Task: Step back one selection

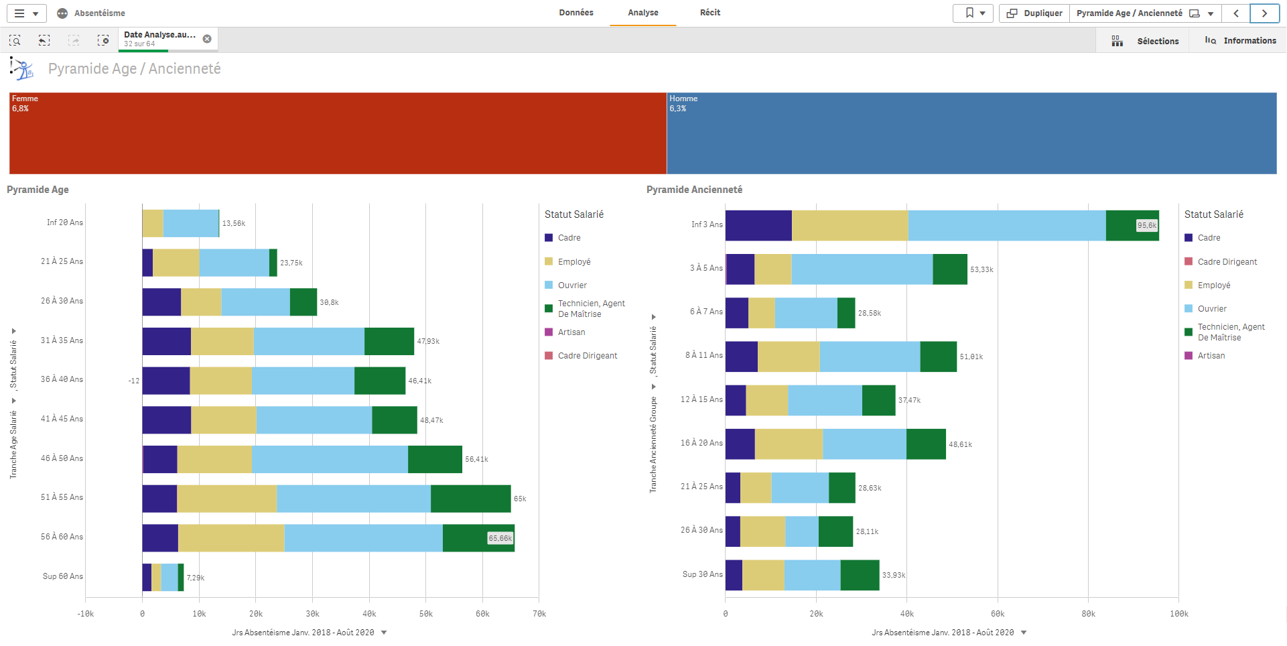Action: point(44,40)
